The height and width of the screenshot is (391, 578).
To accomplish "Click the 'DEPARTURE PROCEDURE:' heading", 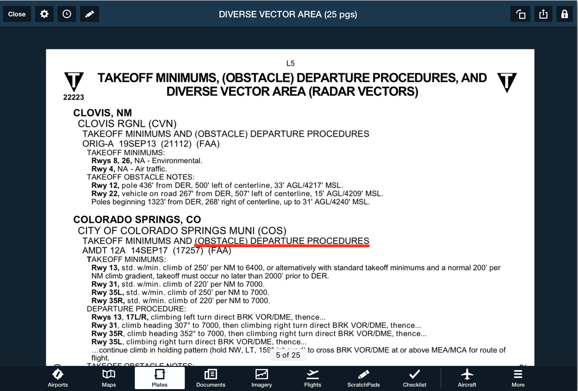I will click(136, 309).
